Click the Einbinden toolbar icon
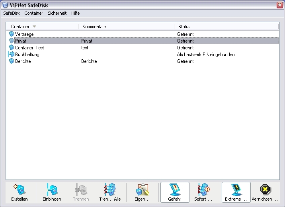 52,189
